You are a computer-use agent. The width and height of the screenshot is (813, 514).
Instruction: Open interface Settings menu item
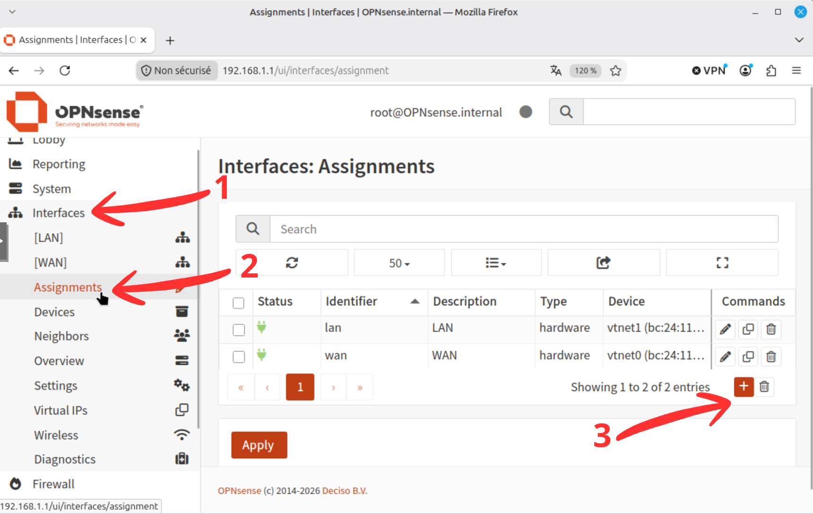pos(55,386)
